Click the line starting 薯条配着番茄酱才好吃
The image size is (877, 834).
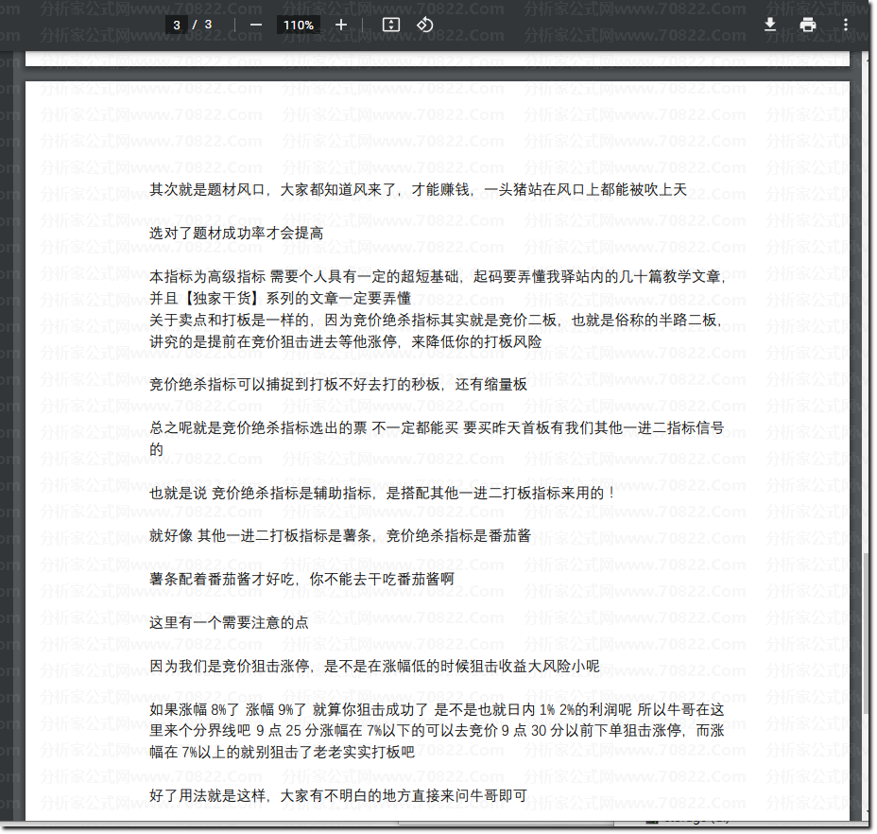301,580
